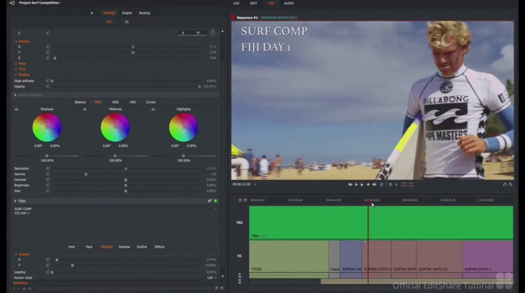Click the add effect plus icon
Image resolution: width=525 pixels, height=293 pixels.
click(92, 13)
